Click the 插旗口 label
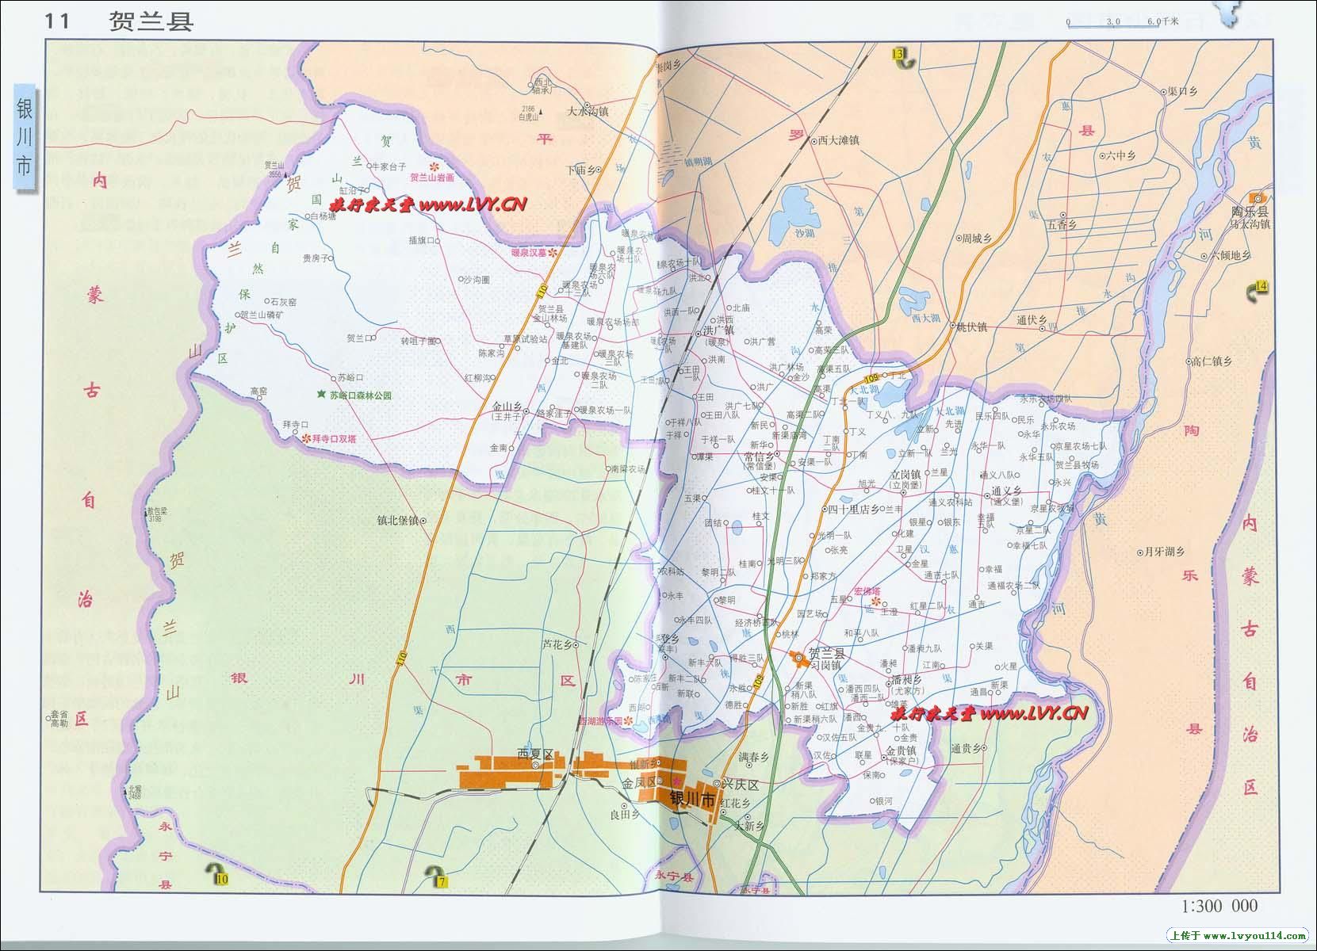The height and width of the screenshot is (951, 1317). 420,239
